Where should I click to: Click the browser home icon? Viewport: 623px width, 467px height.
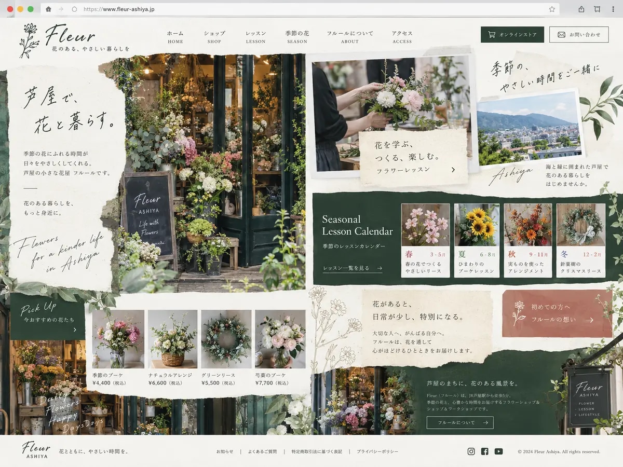(48, 9)
